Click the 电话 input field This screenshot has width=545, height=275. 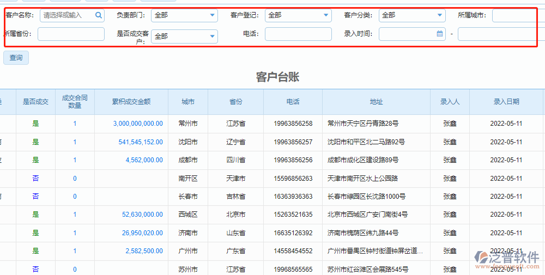click(298, 34)
